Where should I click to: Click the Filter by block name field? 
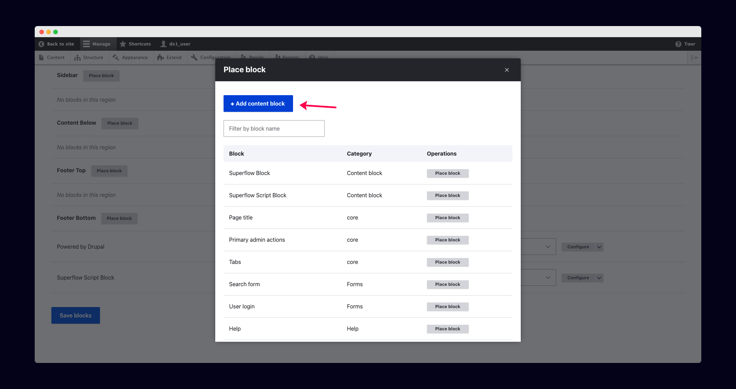tap(274, 129)
